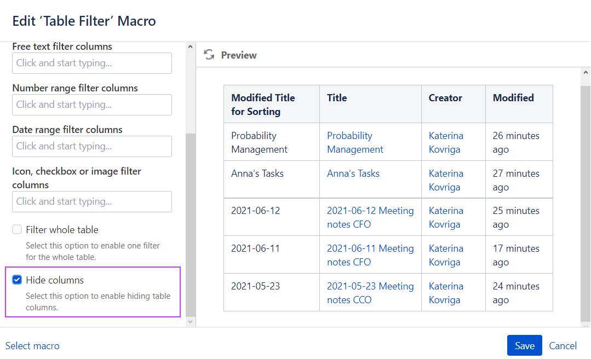Click the Modified column header

[x=513, y=98]
